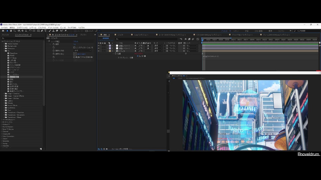The width and height of the screenshot is (321, 180).
Task: Select the Pen tool
Action: point(42,31)
